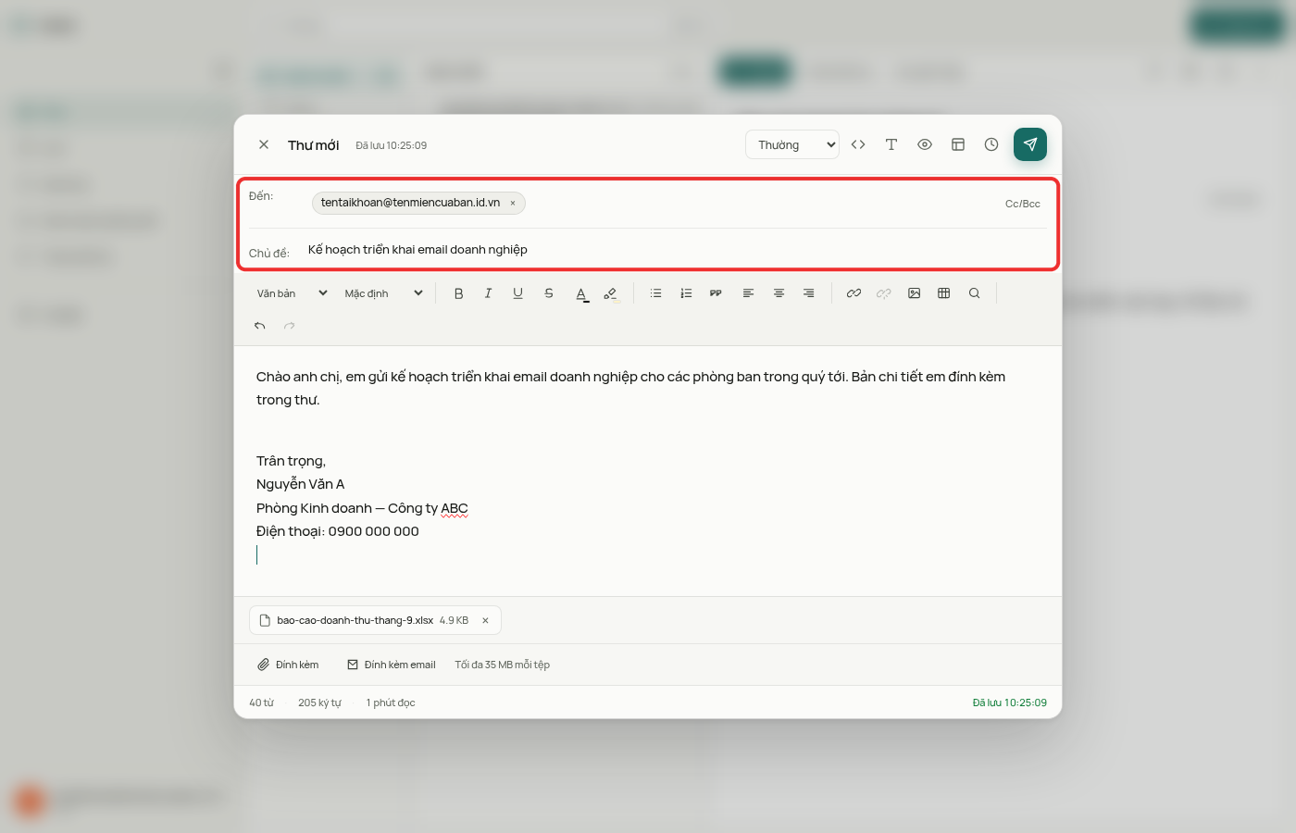1296x833 pixels.
Task: Toggle strikethrough formatting
Action: 549,293
